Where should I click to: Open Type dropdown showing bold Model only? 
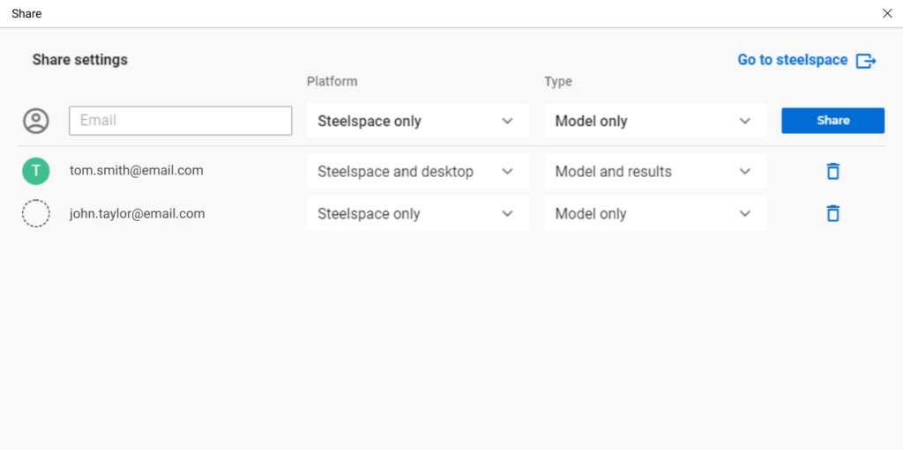point(655,121)
